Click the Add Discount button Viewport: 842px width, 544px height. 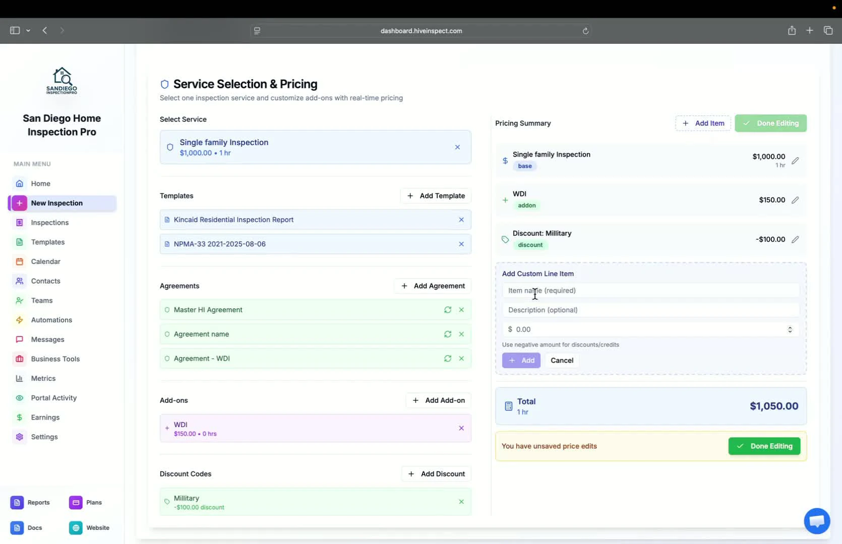(436, 474)
